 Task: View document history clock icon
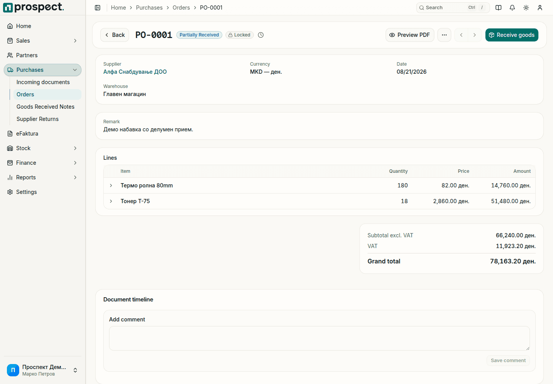pyautogui.click(x=261, y=35)
